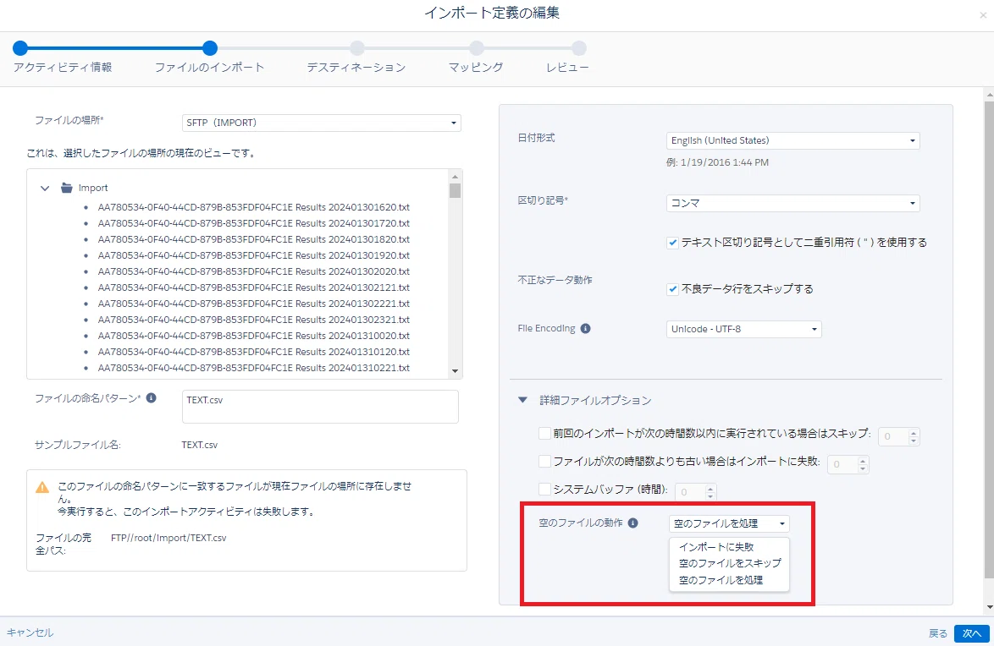This screenshot has width=994, height=646.
Task: Select file Results 202401301720.txt
Action: (x=253, y=223)
